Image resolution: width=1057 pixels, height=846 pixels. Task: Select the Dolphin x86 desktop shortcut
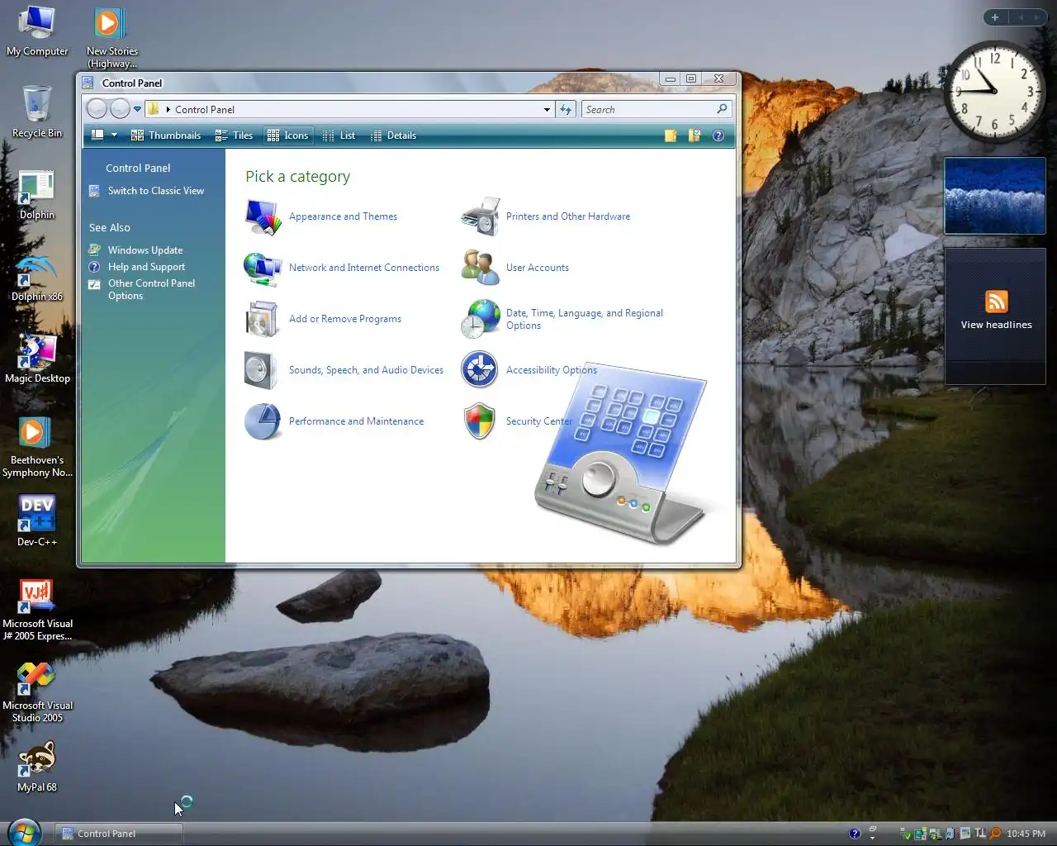37,275
